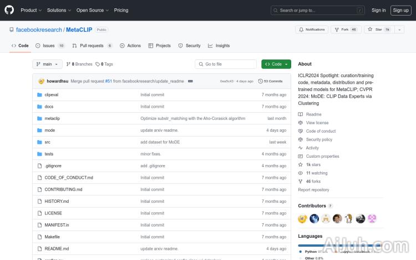The width and height of the screenshot is (416, 260).
Task: Click the Activity pulse icon
Action: coord(301,148)
